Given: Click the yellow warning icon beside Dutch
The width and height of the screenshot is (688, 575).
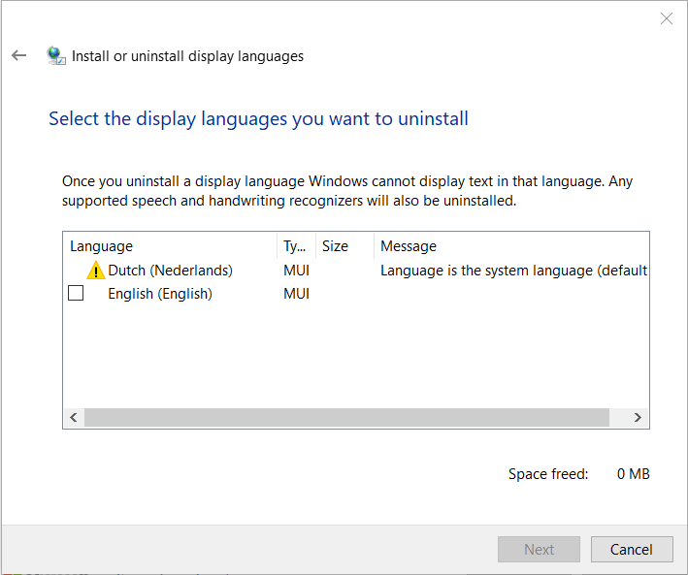Looking at the screenshot, I should pos(96,271).
